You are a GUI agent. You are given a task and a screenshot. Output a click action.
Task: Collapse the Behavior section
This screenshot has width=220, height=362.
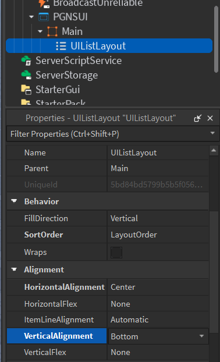[14, 201]
